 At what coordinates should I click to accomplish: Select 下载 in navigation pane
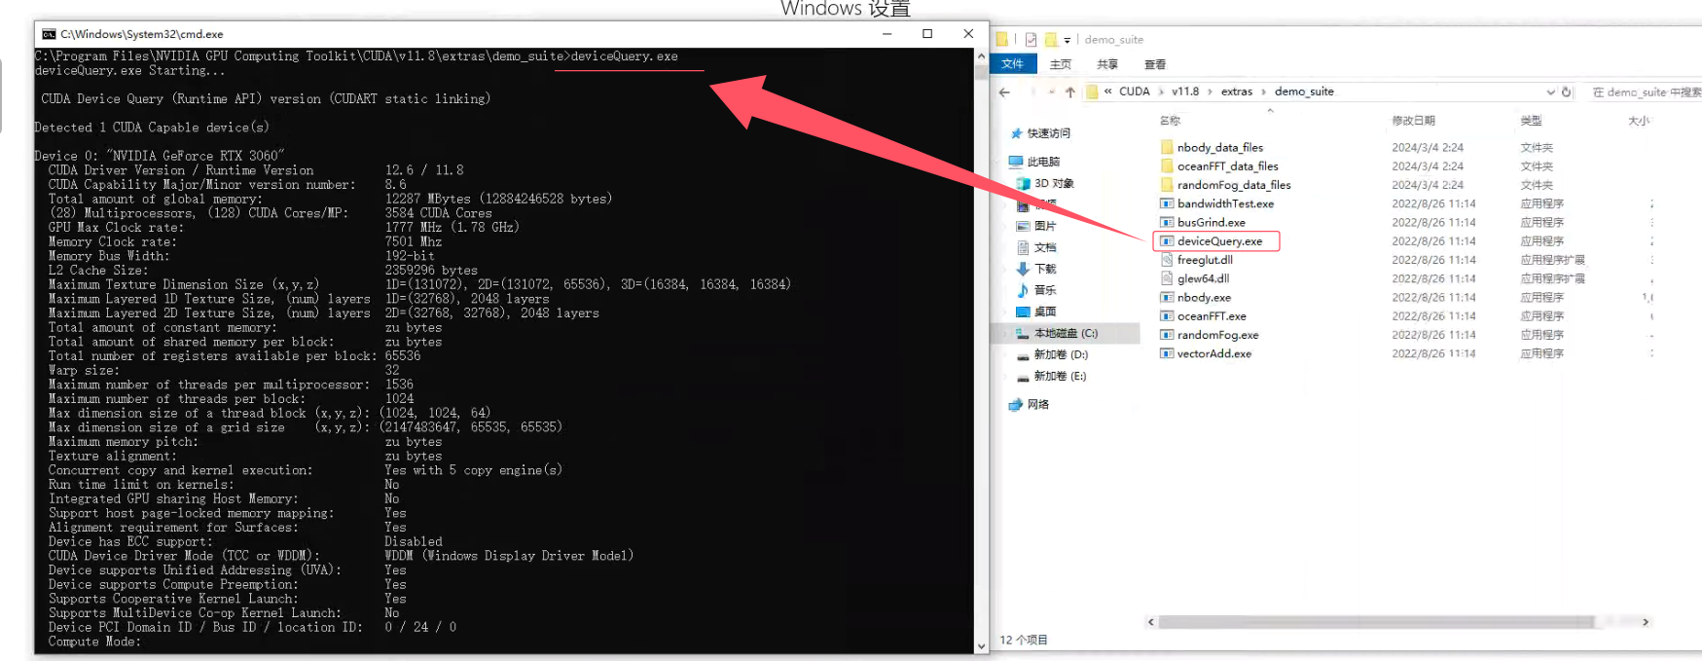1045,269
